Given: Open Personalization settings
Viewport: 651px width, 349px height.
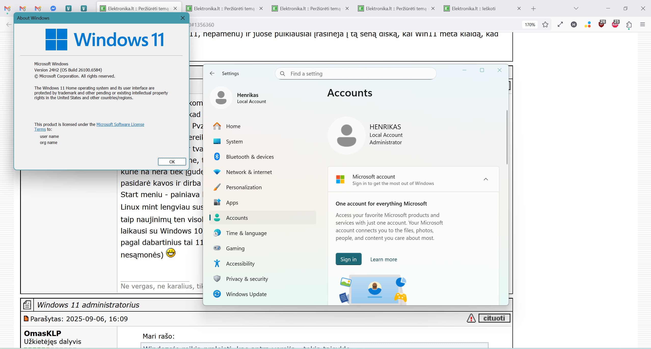Looking at the screenshot, I should 263,187.
